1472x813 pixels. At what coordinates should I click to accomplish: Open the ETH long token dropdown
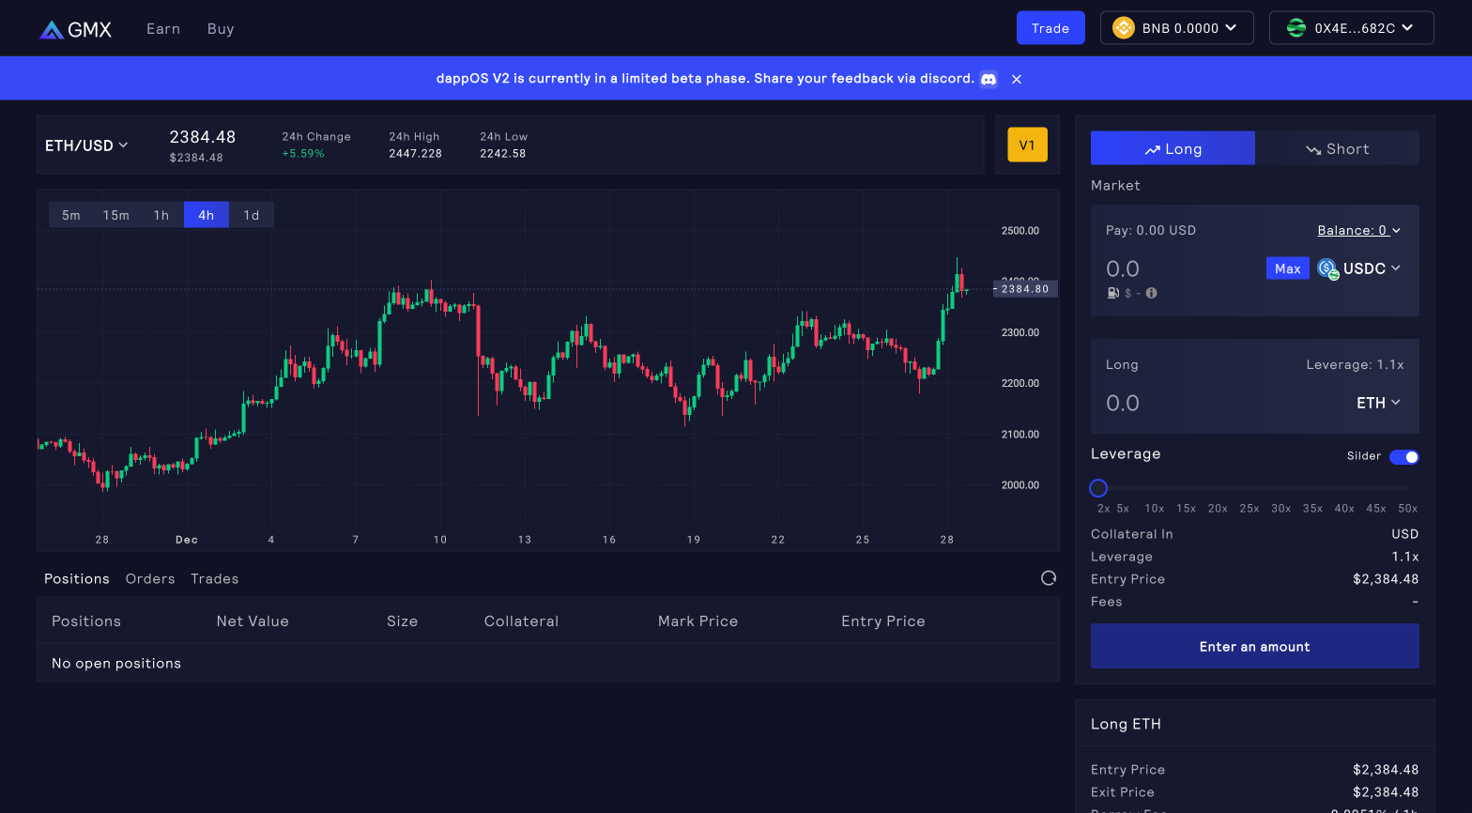coord(1378,403)
